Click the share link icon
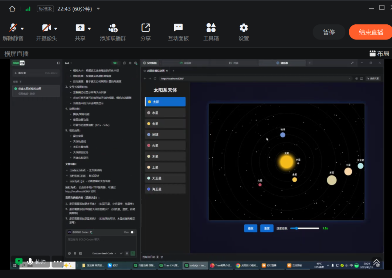The image size is (392, 278). pos(146,28)
